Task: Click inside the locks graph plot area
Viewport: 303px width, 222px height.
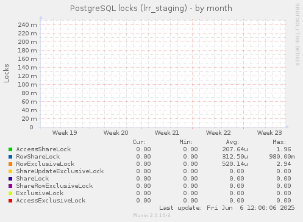Action: pyautogui.click(x=163, y=73)
